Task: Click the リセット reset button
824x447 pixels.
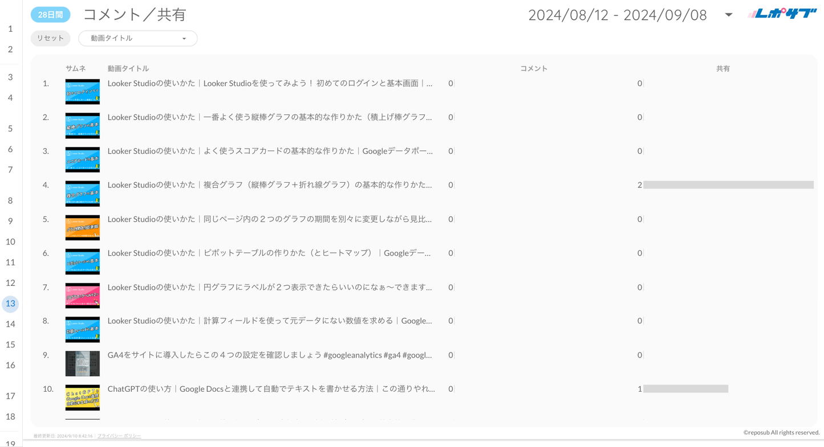Action: pos(51,38)
